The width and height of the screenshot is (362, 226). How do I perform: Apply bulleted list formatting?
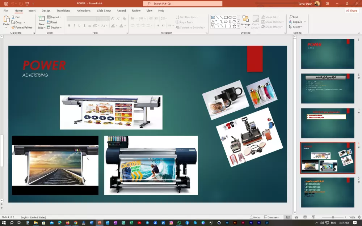point(132,19)
